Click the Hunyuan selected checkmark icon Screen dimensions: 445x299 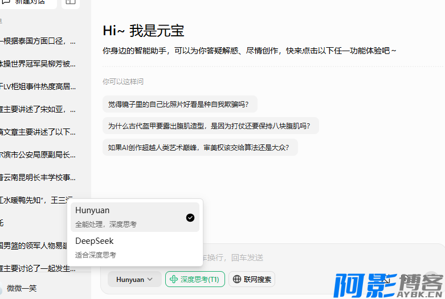coord(190,218)
